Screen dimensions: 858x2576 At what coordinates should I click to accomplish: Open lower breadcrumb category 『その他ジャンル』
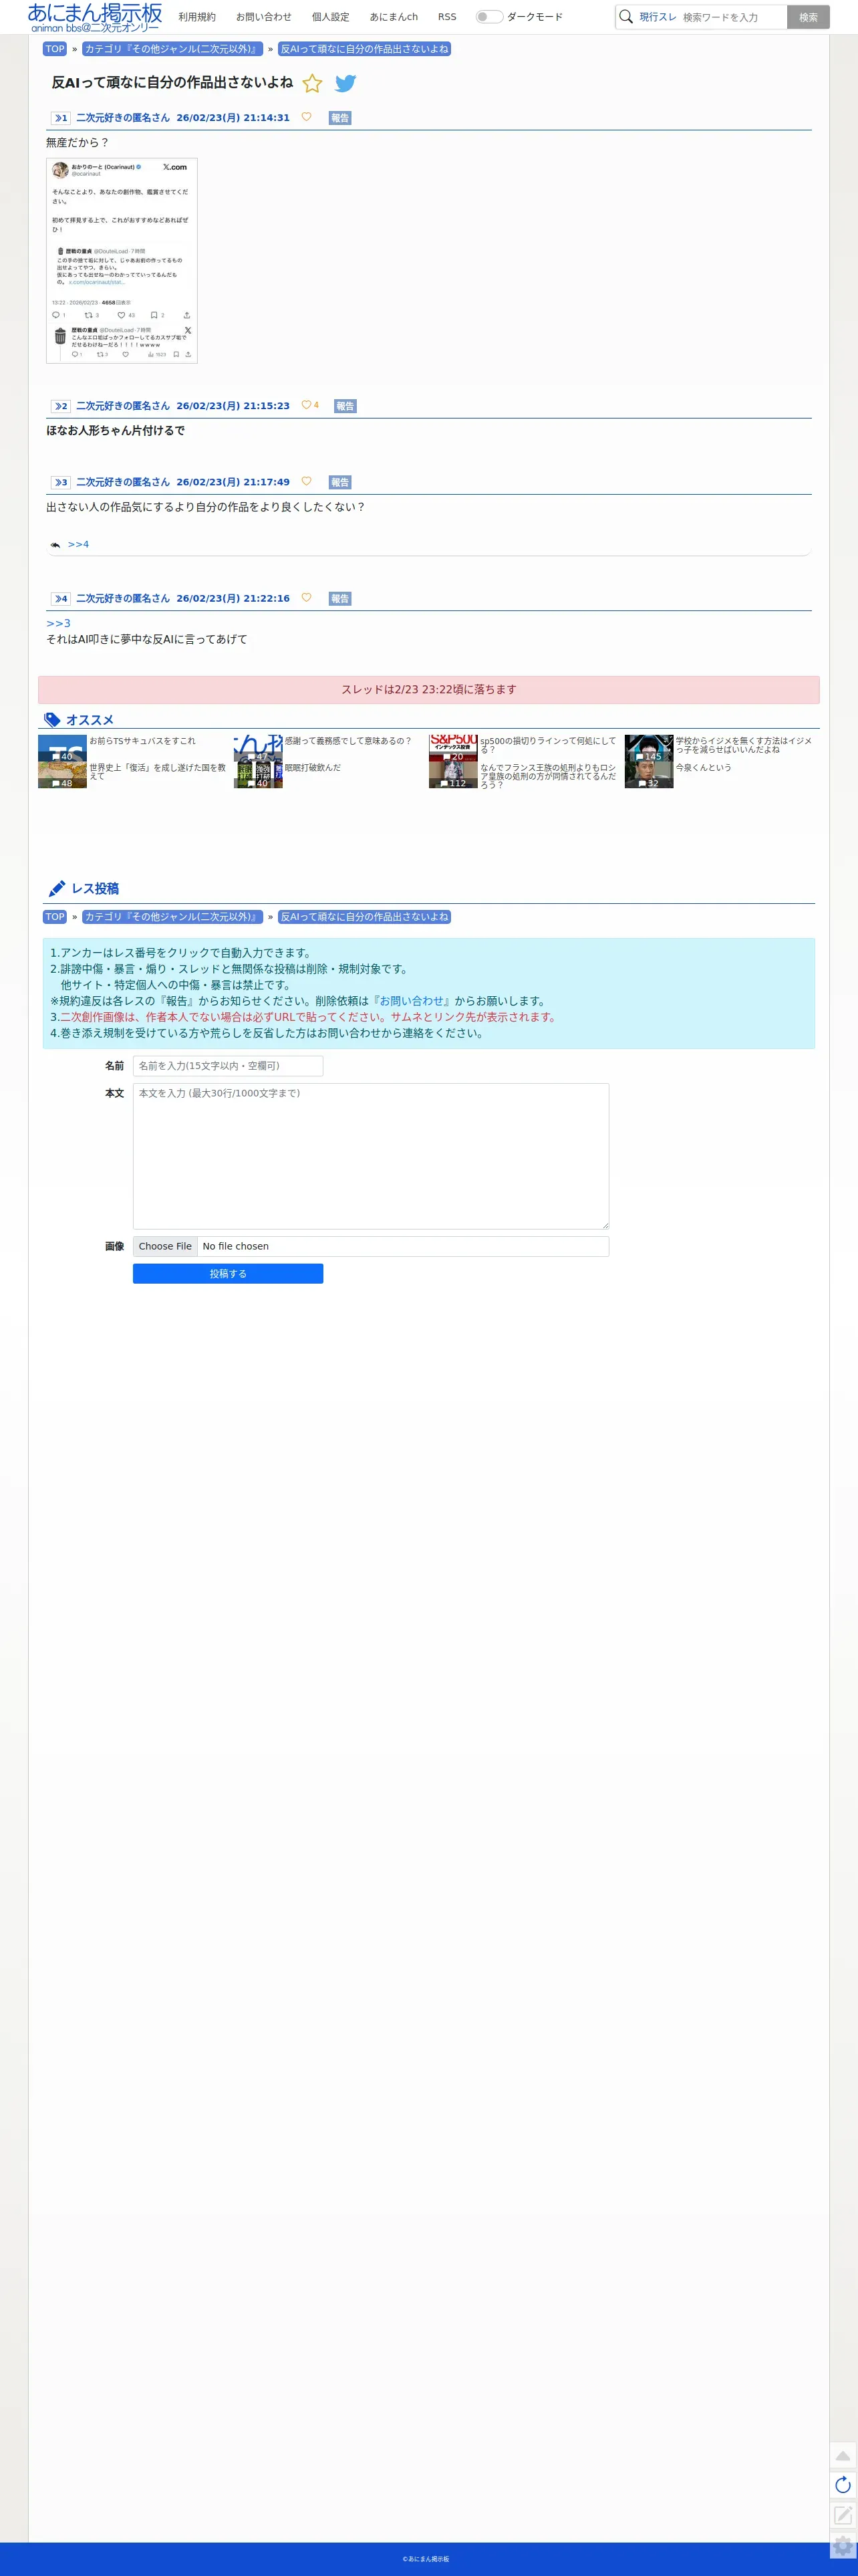[172, 917]
